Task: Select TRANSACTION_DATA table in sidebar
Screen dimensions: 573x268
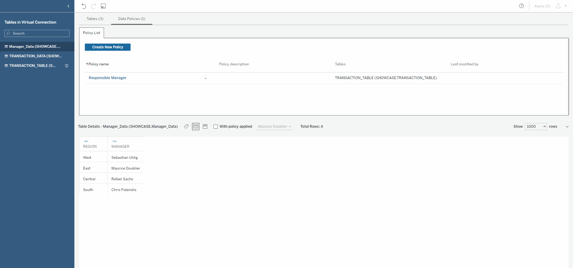Action: coord(37,56)
